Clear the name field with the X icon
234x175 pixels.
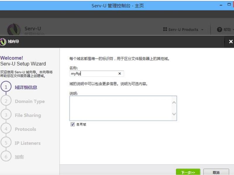click(120, 73)
